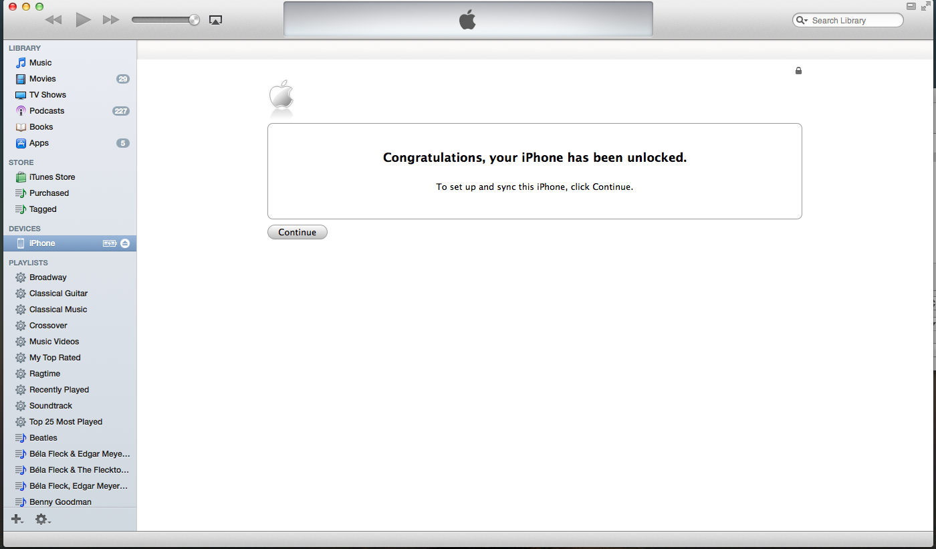Switch to the MiniPlayer window
Viewport: 936px width, 549px height.
click(911, 6)
